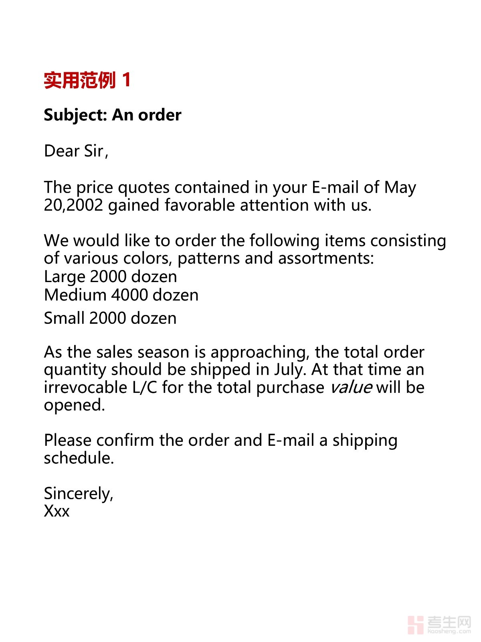Image resolution: width=481 pixels, height=642 pixels.
Task: Click the word "opened." ending the paragraph
Action: click(x=74, y=405)
